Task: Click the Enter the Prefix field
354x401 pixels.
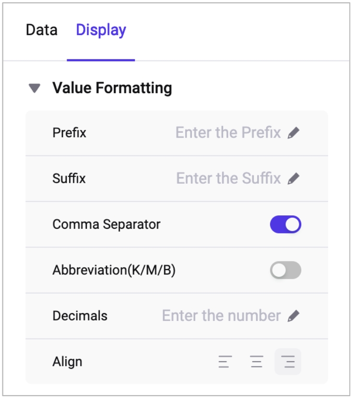Action: (228, 133)
